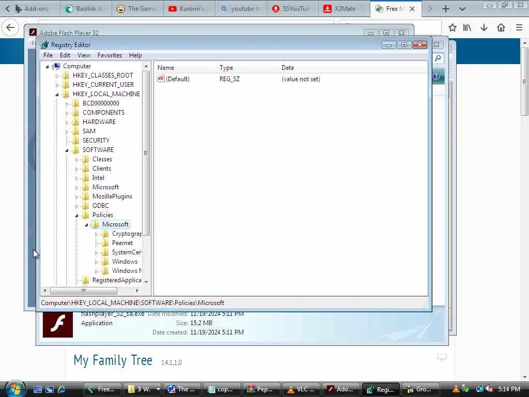Click the browser home icon
This screenshot has height=397, width=529.
coord(501,27)
